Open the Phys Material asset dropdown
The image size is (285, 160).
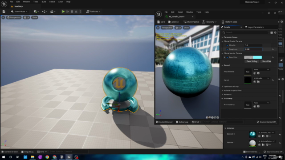[261, 70]
